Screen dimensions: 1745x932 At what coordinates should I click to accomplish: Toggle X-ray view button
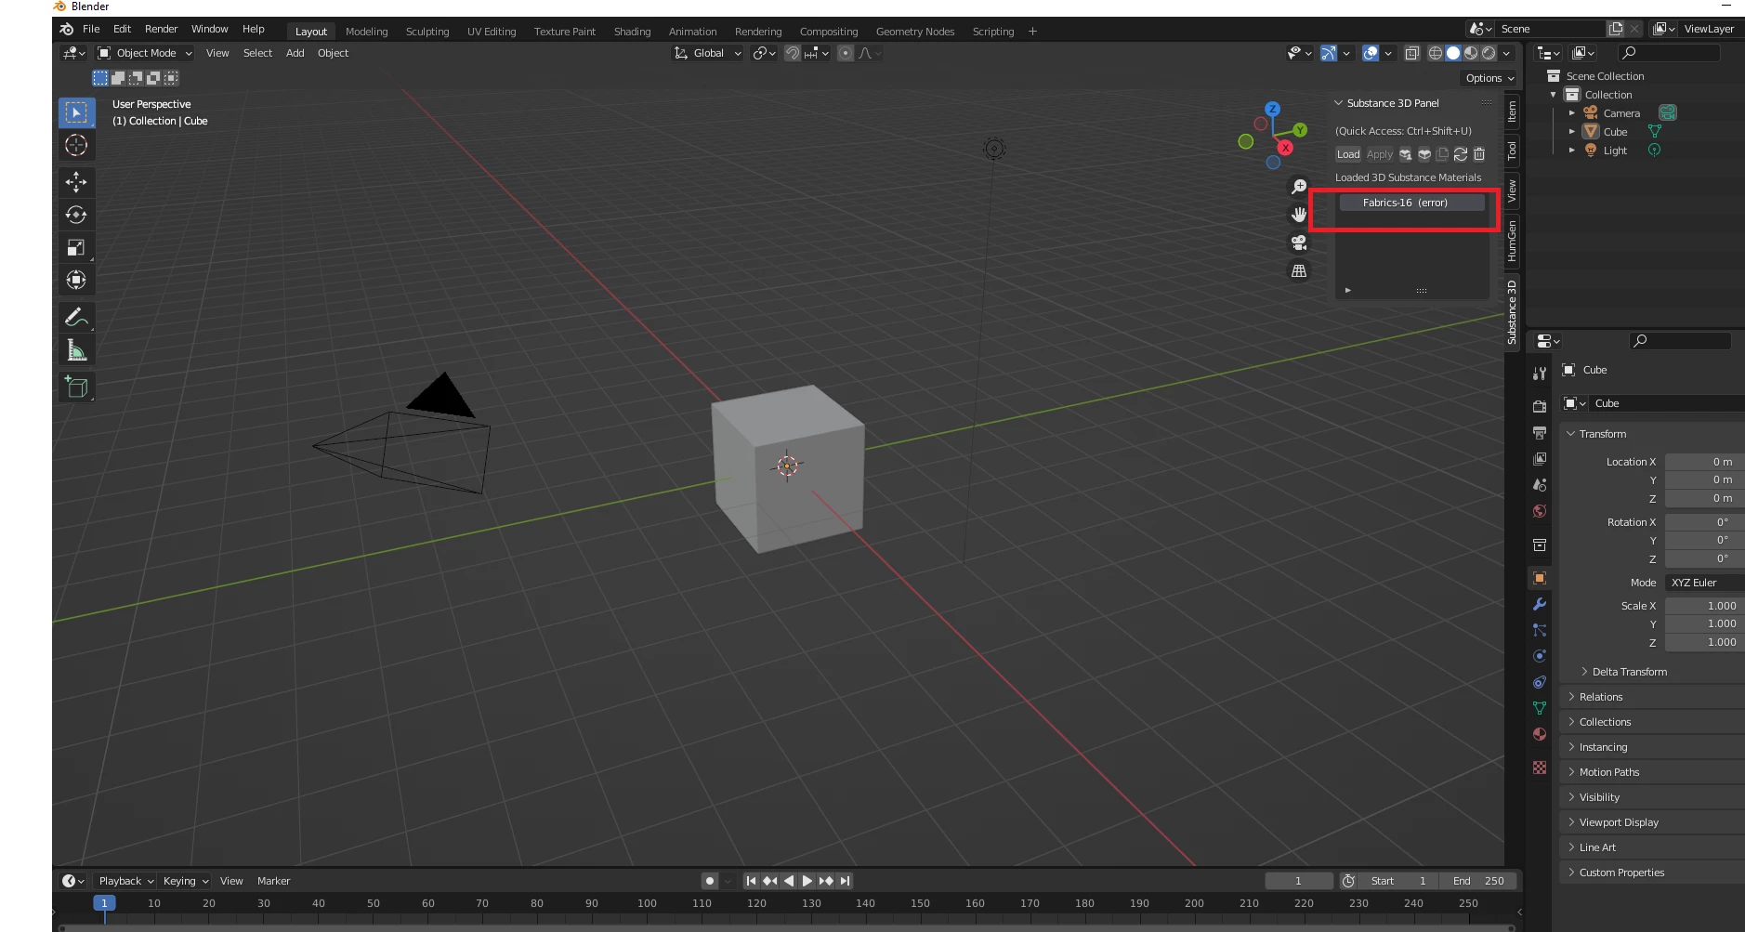tap(1412, 53)
